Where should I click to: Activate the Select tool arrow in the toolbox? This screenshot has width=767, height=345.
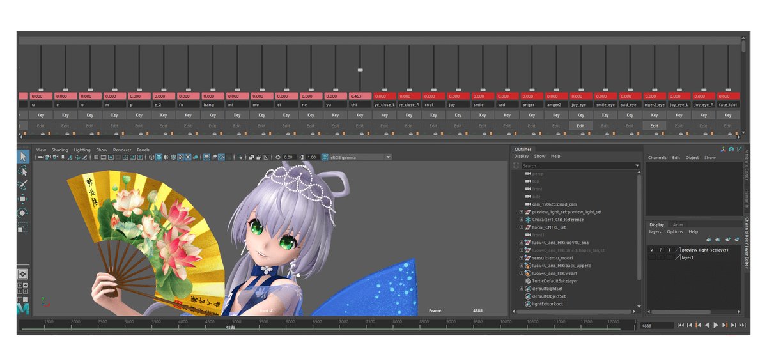(x=23, y=157)
